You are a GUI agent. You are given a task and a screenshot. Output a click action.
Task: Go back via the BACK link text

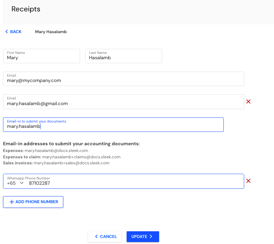point(16,31)
